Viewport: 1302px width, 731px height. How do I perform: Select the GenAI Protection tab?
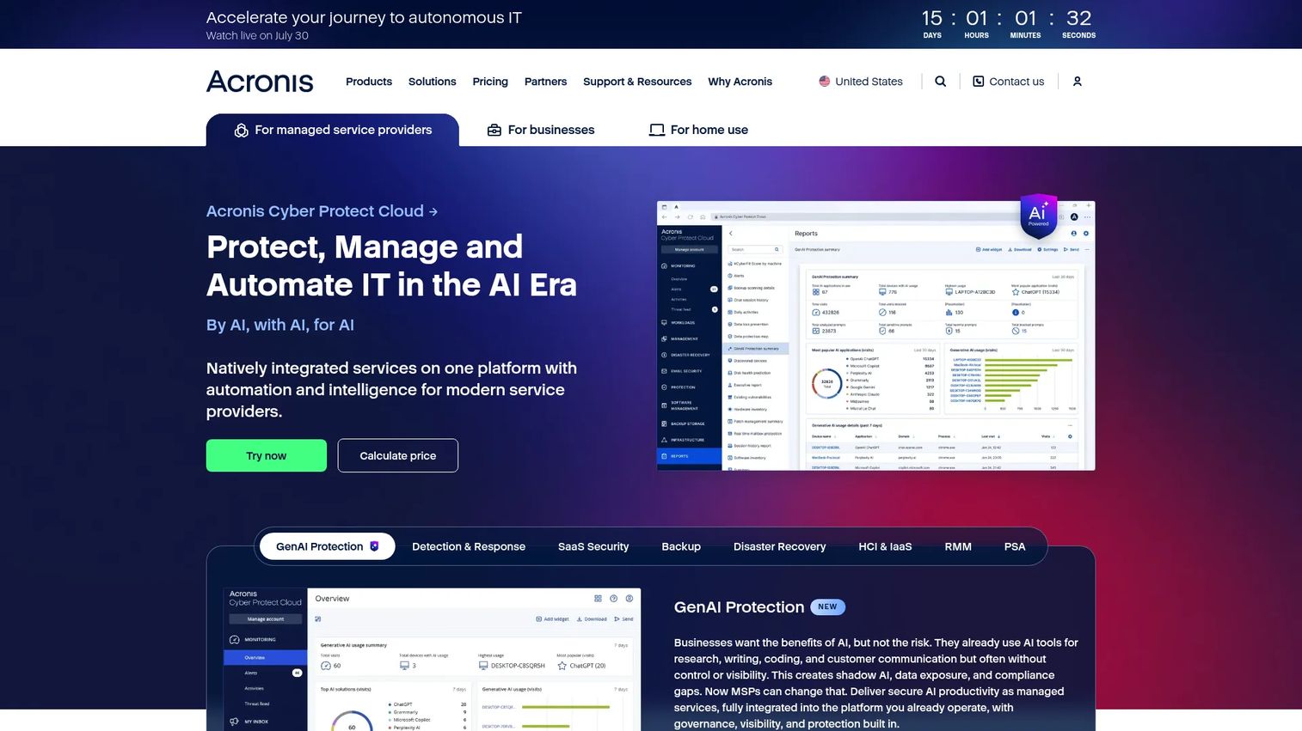point(327,546)
